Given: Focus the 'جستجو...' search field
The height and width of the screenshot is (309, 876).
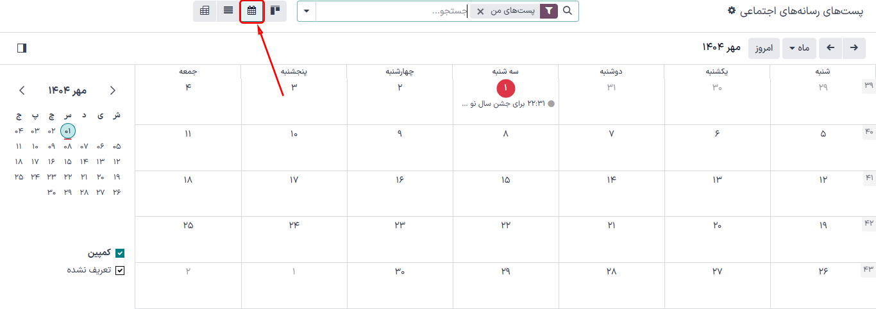Looking at the screenshot, I should (x=391, y=12).
